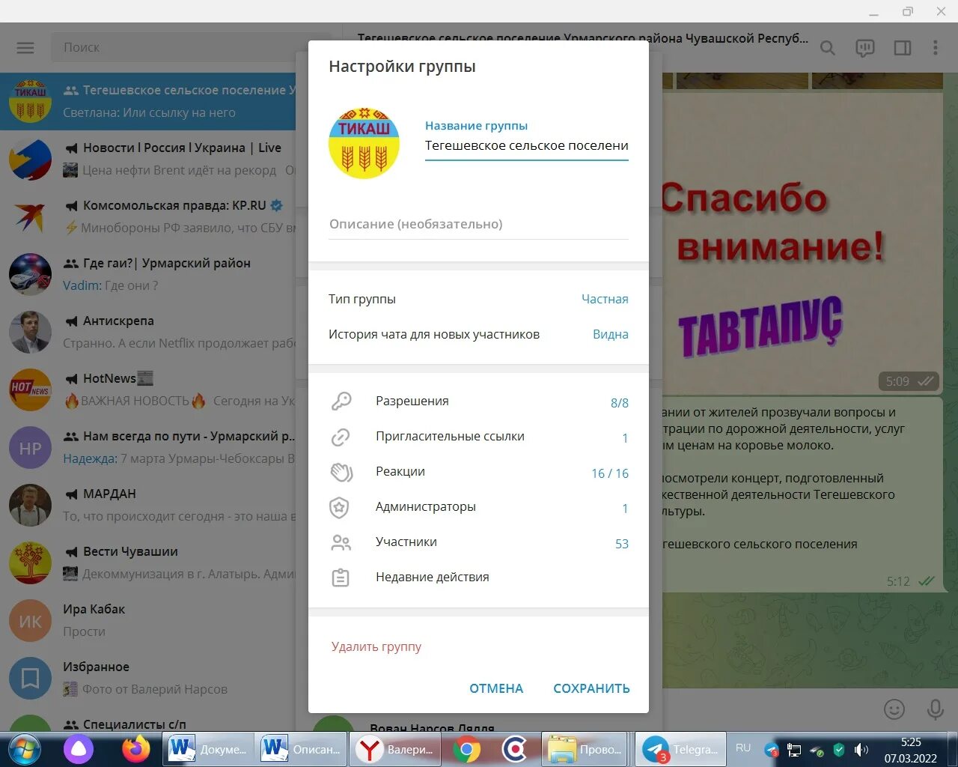Click the clipboard icon beside Недавние действия

[341, 577]
